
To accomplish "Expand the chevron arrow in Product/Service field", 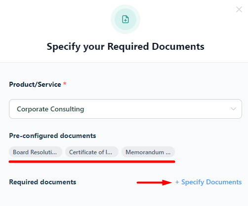I will [x=233, y=109].
